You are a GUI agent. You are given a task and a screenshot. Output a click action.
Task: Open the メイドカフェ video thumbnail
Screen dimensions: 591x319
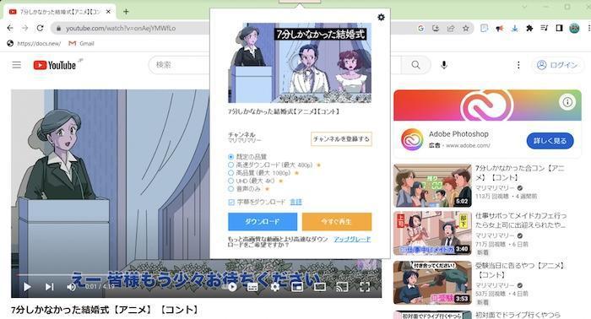pyautogui.click(x=432, y=233)
